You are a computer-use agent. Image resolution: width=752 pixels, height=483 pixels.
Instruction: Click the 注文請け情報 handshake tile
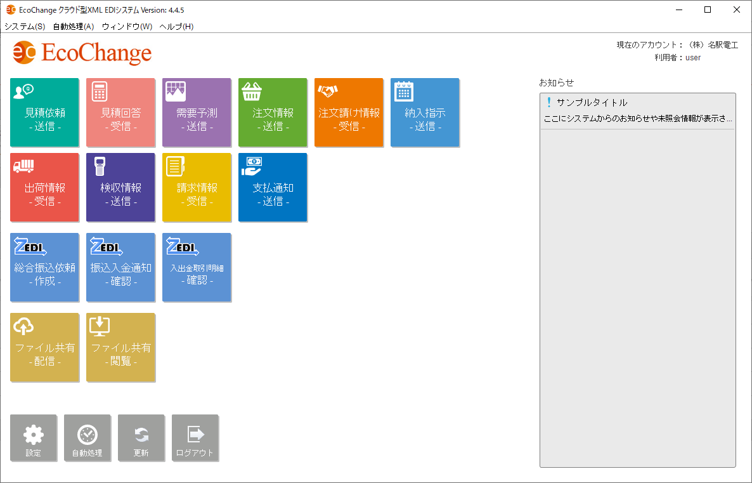tap(349, 112)
